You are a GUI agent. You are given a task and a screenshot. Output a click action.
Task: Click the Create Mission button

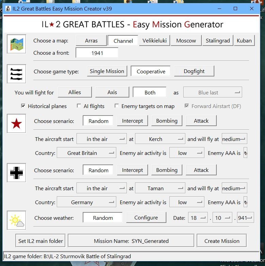pos(222,241)
